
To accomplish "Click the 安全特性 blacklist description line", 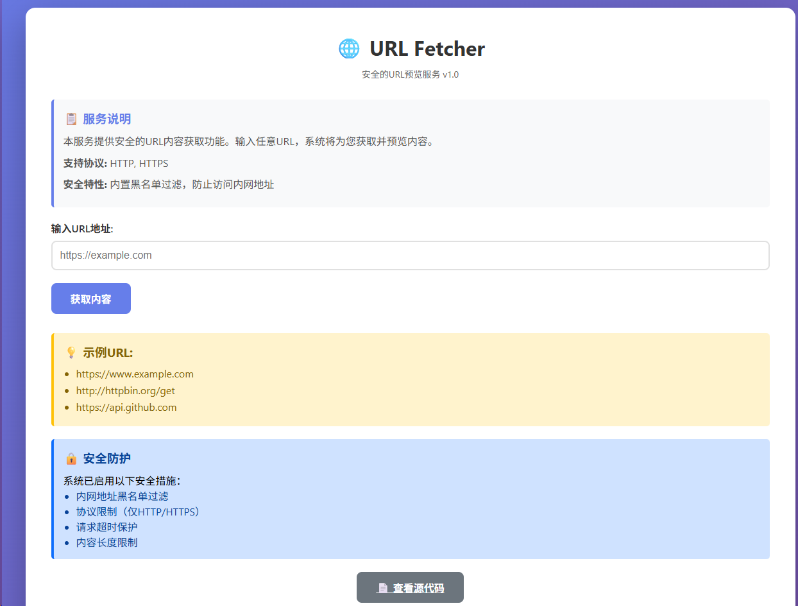I will [x=169, y=184].
